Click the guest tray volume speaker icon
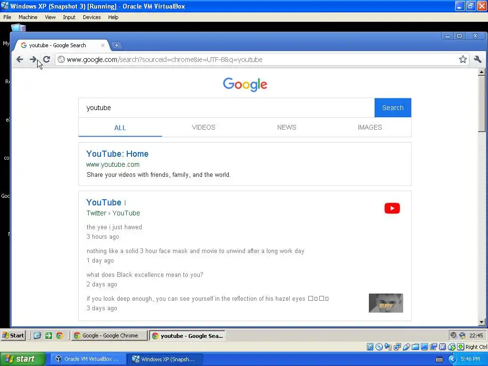The image size is (488, 366). click(454, 335)
